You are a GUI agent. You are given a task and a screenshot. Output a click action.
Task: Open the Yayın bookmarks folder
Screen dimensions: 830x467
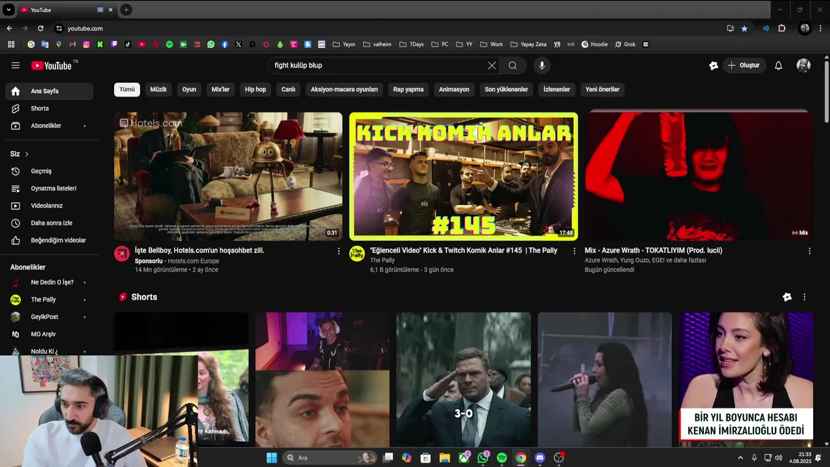point(344,45)
